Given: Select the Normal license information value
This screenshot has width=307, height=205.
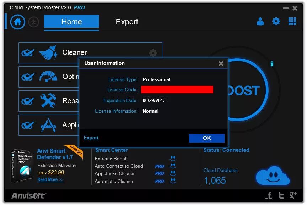Looking at the screenshot, I should (151, 111).
